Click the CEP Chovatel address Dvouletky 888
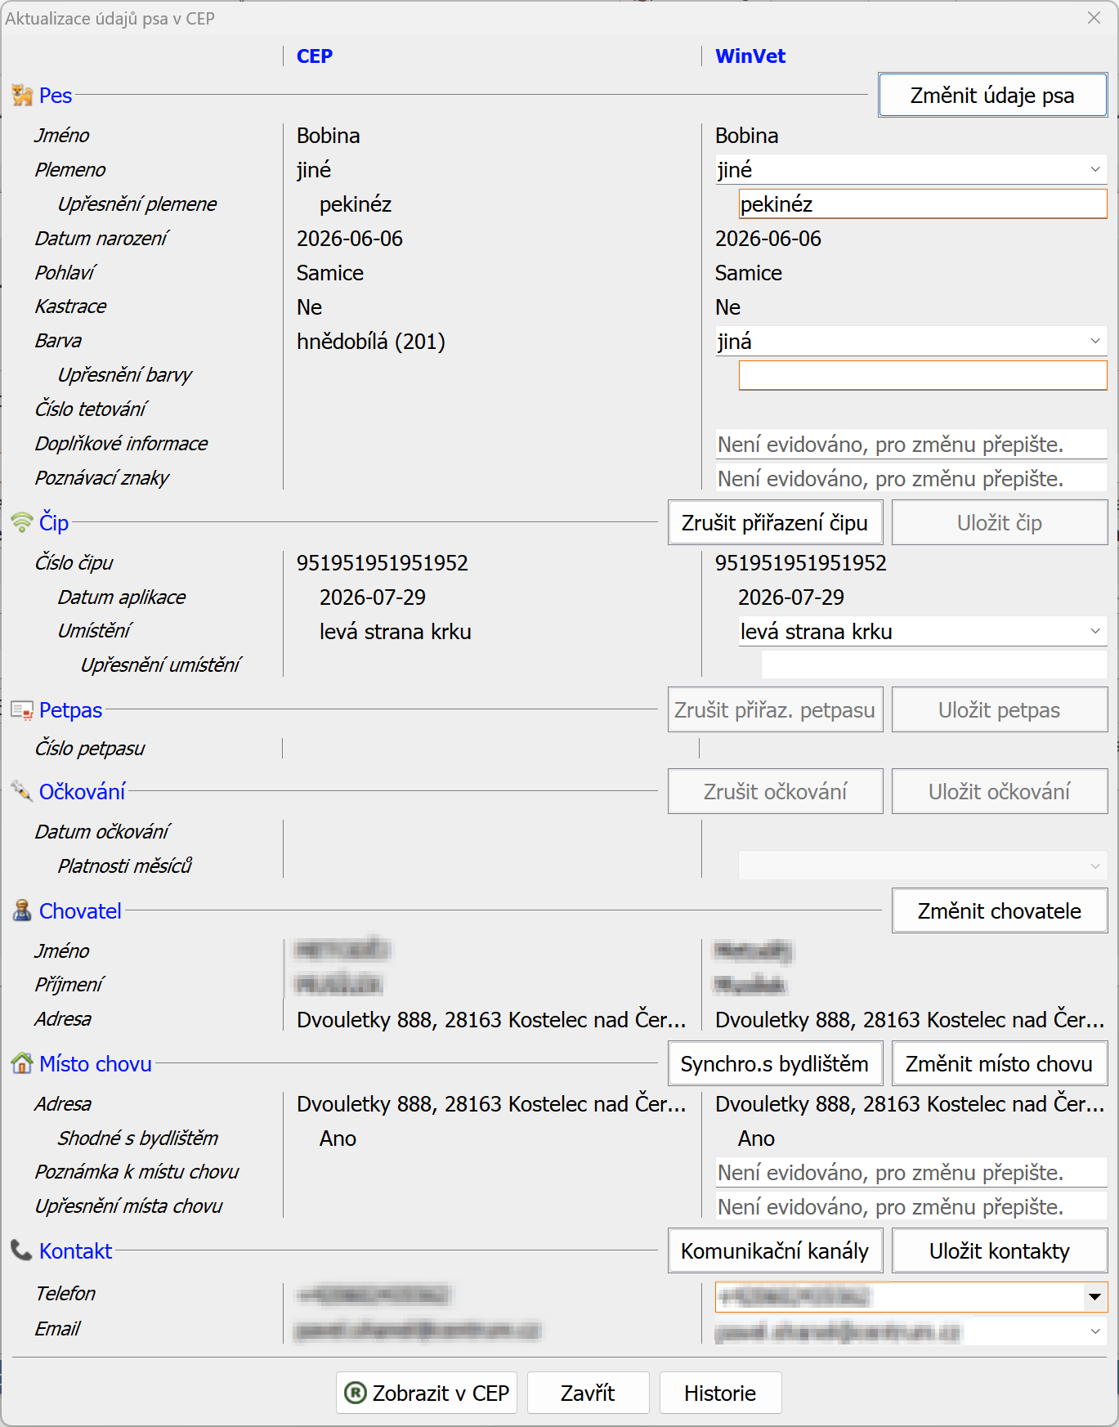Image resolution: width=1119 pixels, height=1427 pixels. [x=491, y=1020]
